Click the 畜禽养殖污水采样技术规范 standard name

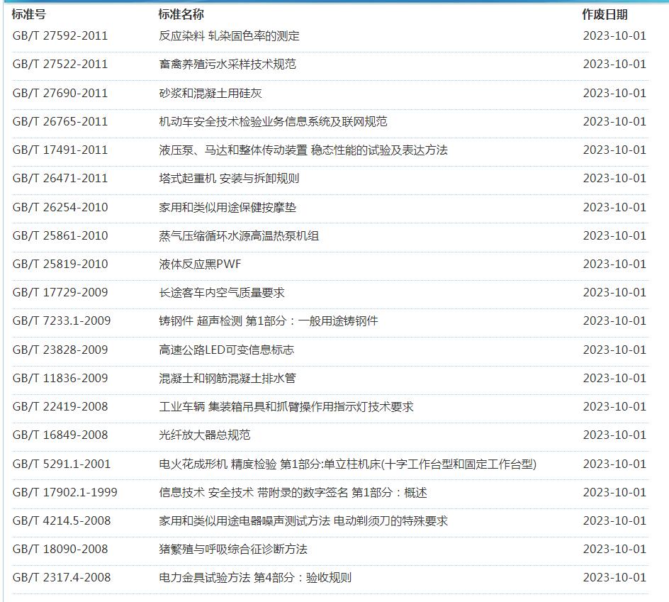coord(227,64)
